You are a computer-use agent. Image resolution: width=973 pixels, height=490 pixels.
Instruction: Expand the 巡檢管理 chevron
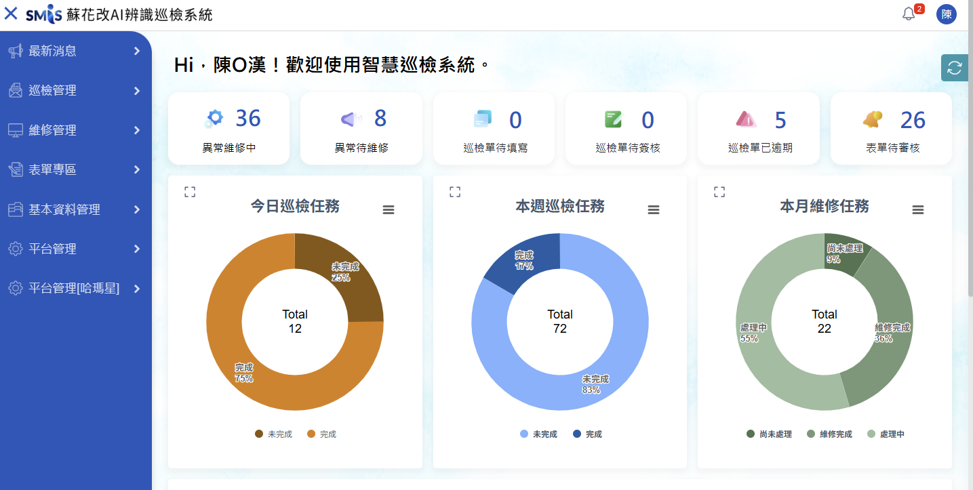coord(137,91)
